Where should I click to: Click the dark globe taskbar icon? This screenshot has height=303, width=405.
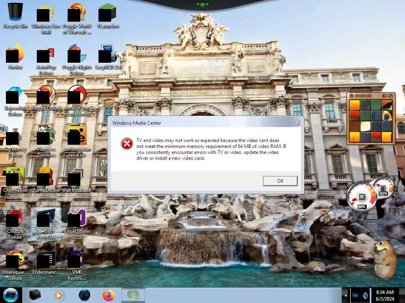click(85, 295)
